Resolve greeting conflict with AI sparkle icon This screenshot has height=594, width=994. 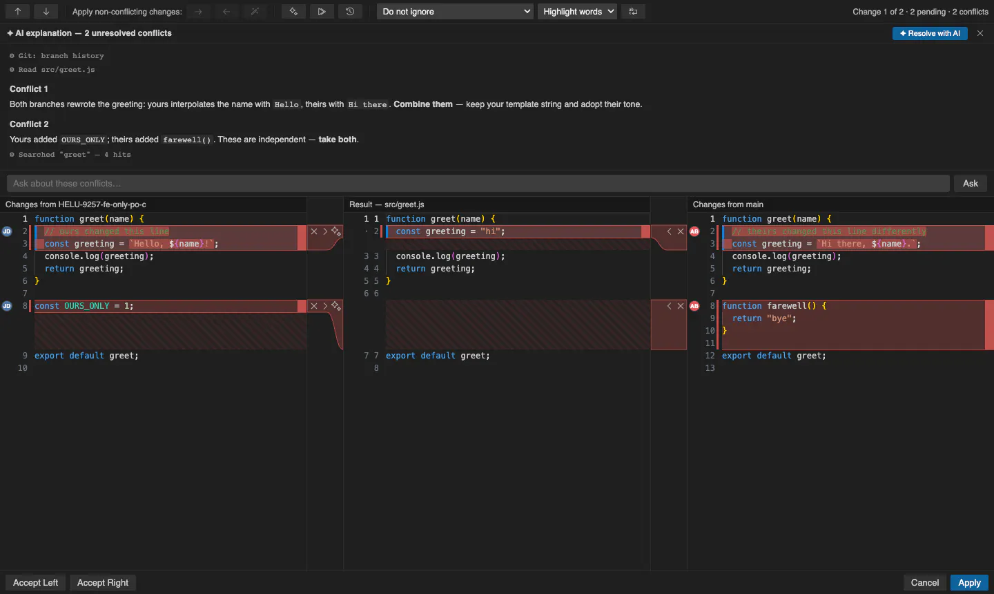[x=336, y=231]
